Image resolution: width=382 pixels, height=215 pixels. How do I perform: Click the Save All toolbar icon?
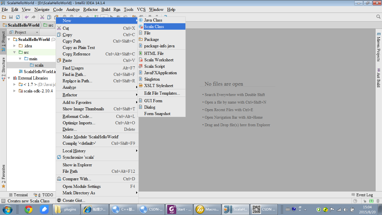click(x=11, y=17)
